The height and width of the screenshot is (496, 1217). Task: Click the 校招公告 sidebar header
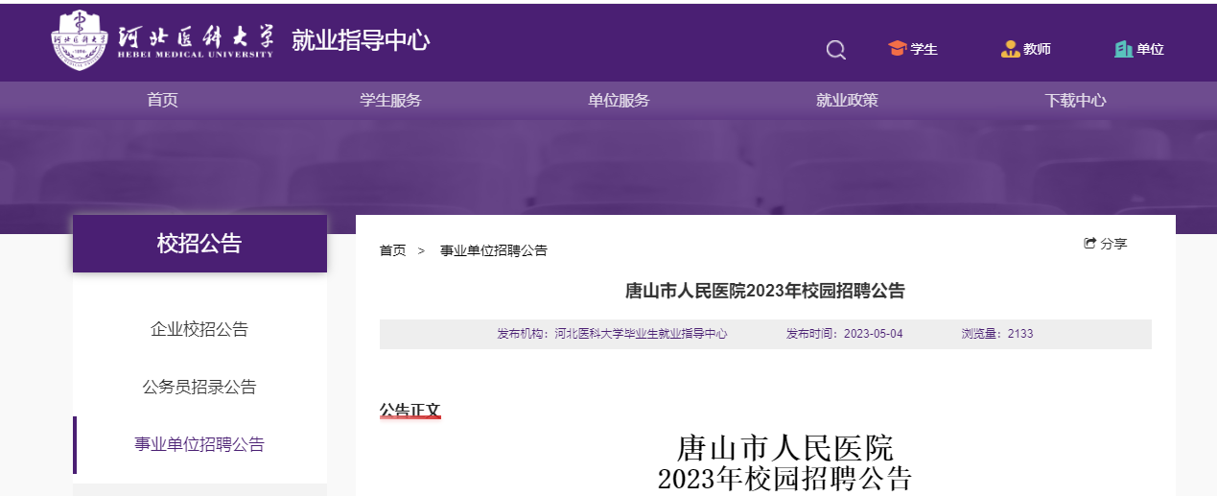click(x=199, y=244)
